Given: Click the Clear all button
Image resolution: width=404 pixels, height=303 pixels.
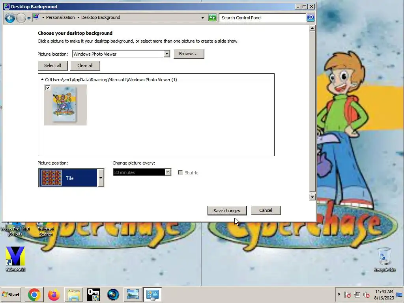Looking at the screenshot, I should point(85,65).
